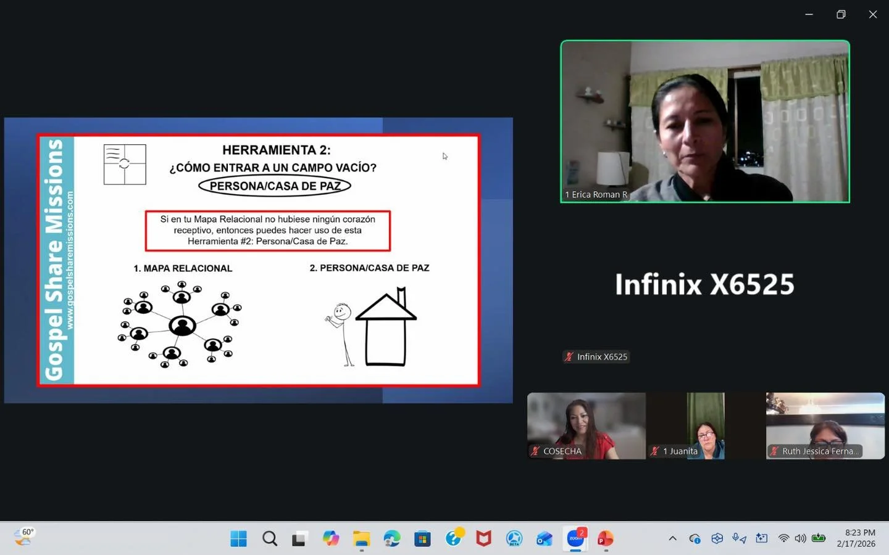Launch Microsoft Edge from taskbar
Screen dimensions: 889x555
click(x=391, y=538)
